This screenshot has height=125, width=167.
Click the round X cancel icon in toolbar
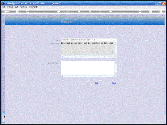[161, 11]
